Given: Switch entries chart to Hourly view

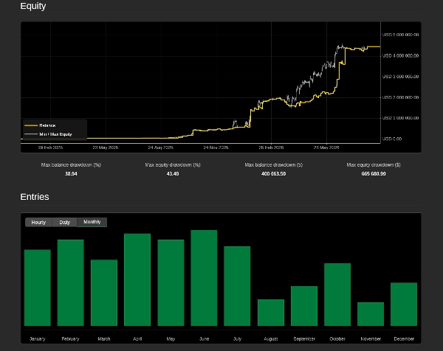Looking at the screenshot, I should (x=38, y=223).
